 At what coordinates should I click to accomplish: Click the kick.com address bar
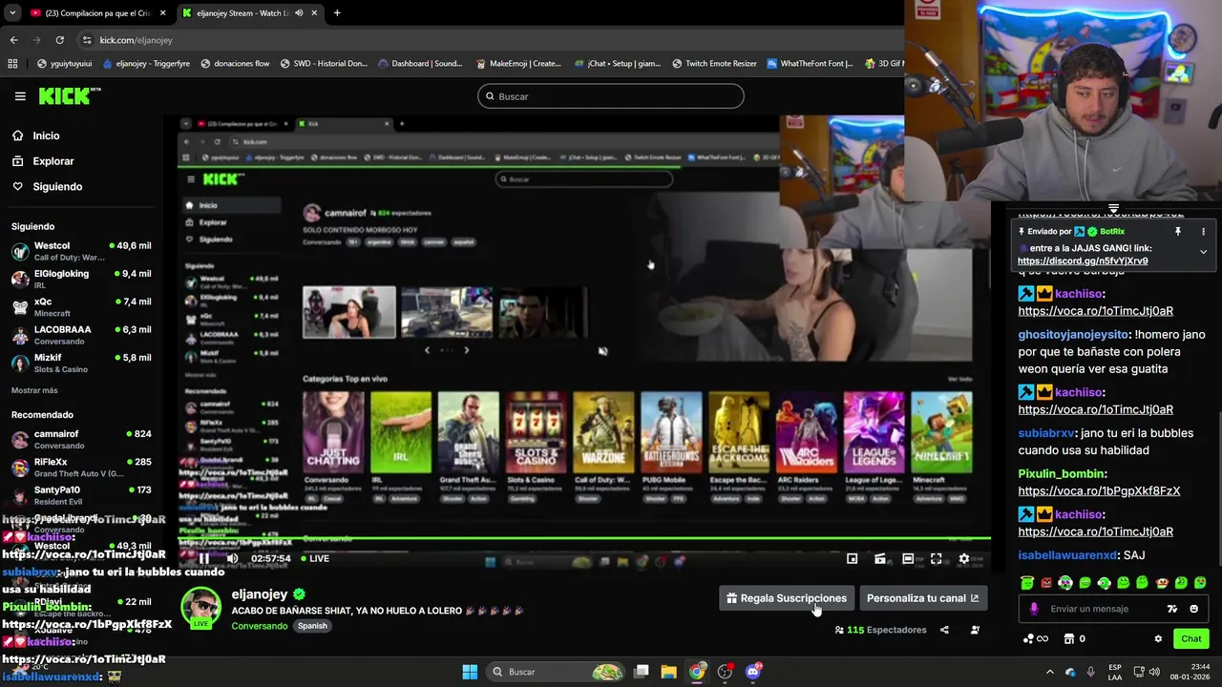(x=487, y=40)
